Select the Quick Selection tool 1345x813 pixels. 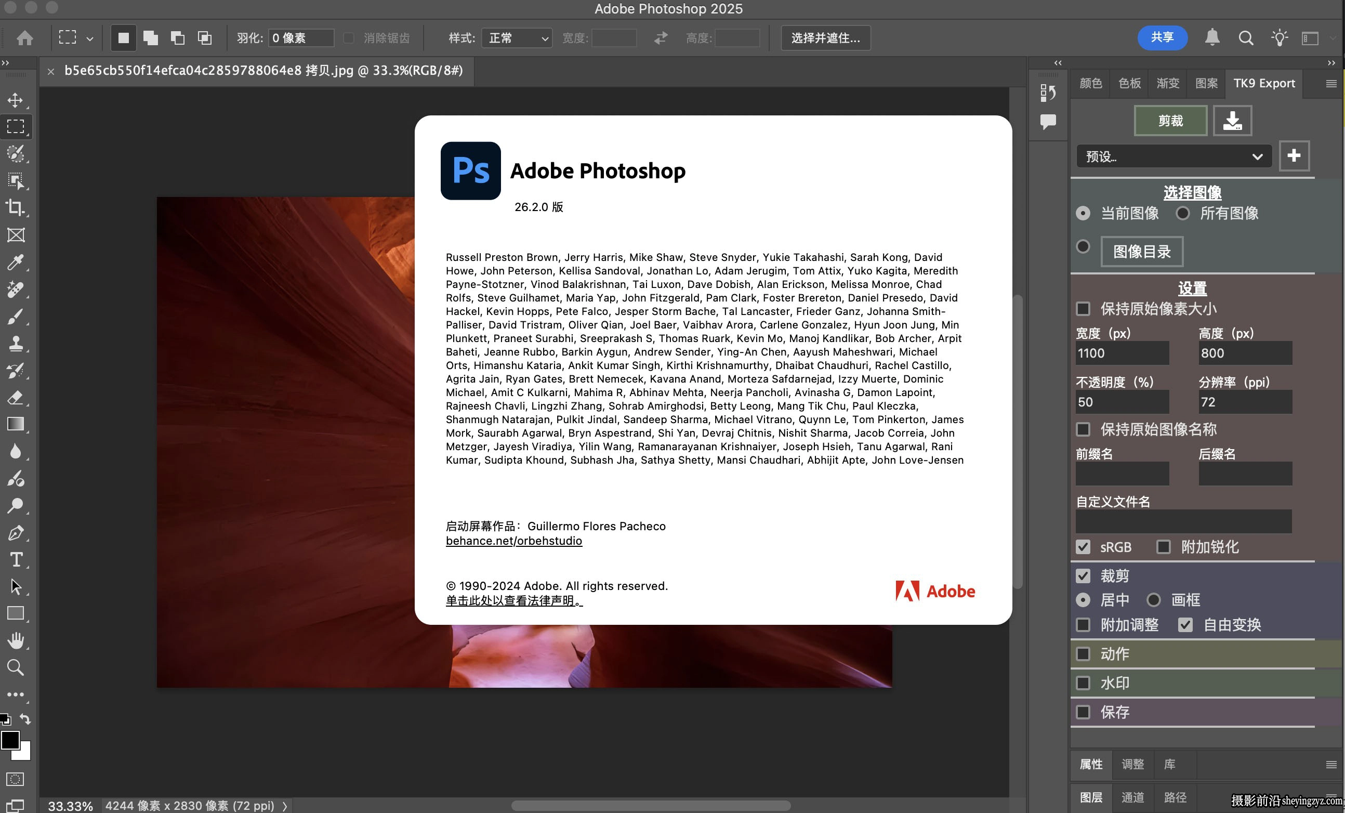pyautogui.click(x=15, y=153)
